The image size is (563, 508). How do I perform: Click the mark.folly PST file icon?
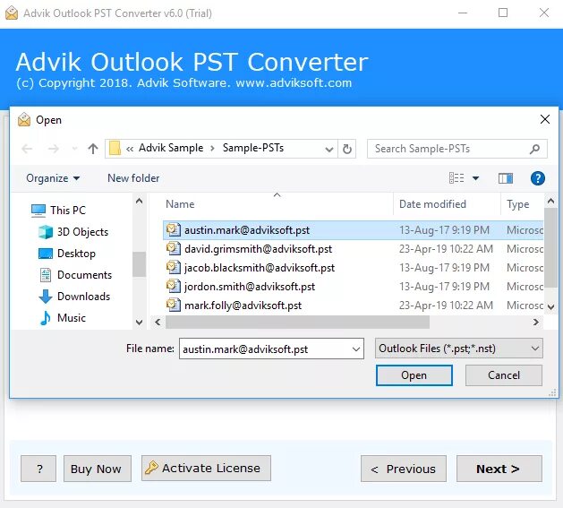[174, 305]
